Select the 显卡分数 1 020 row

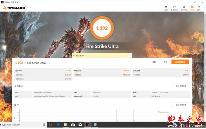tap(43, 71)
